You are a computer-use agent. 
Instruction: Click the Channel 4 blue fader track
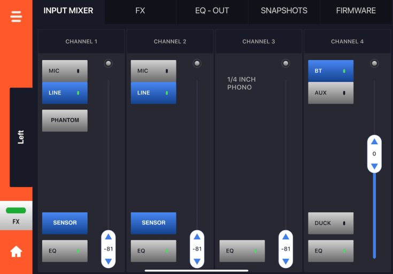(x=374, y=214)
